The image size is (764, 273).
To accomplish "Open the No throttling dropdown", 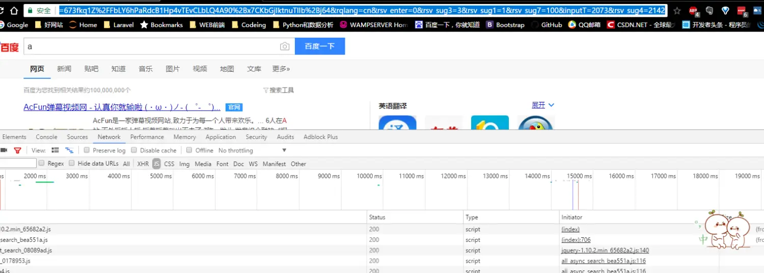I will pyautogui.click(x=253, y=150).
